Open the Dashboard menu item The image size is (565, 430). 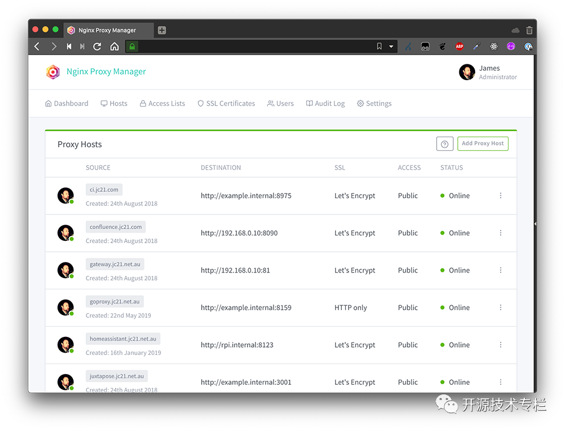(67, 104)
